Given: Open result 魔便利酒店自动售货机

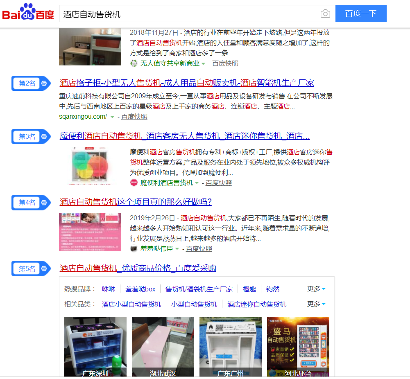Looking at the screenshot, I should pos(185,136).
